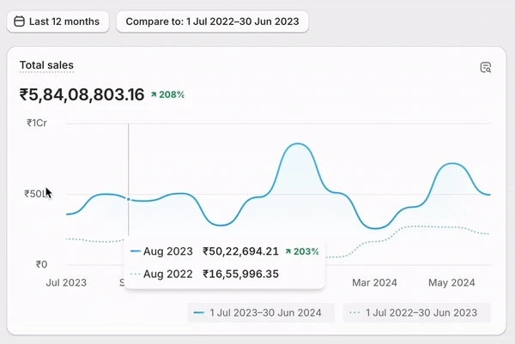
Task: Click the Jul 2023 x-axis label
Action: click(x=66, y=282)
